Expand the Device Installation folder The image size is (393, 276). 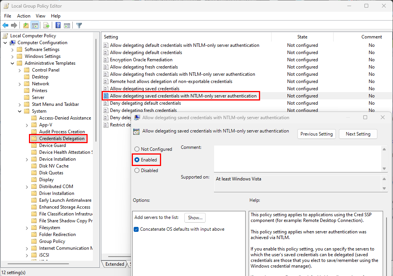click(x=27, y=160)
